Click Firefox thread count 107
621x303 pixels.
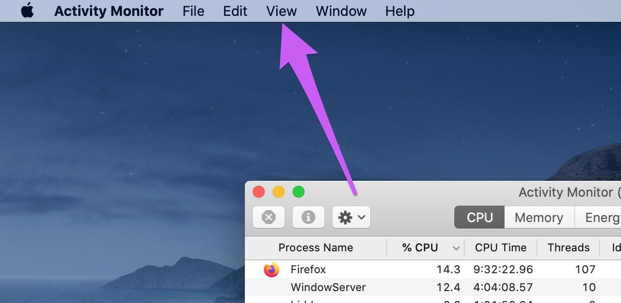pyautogui.click(x=585, y=270)
